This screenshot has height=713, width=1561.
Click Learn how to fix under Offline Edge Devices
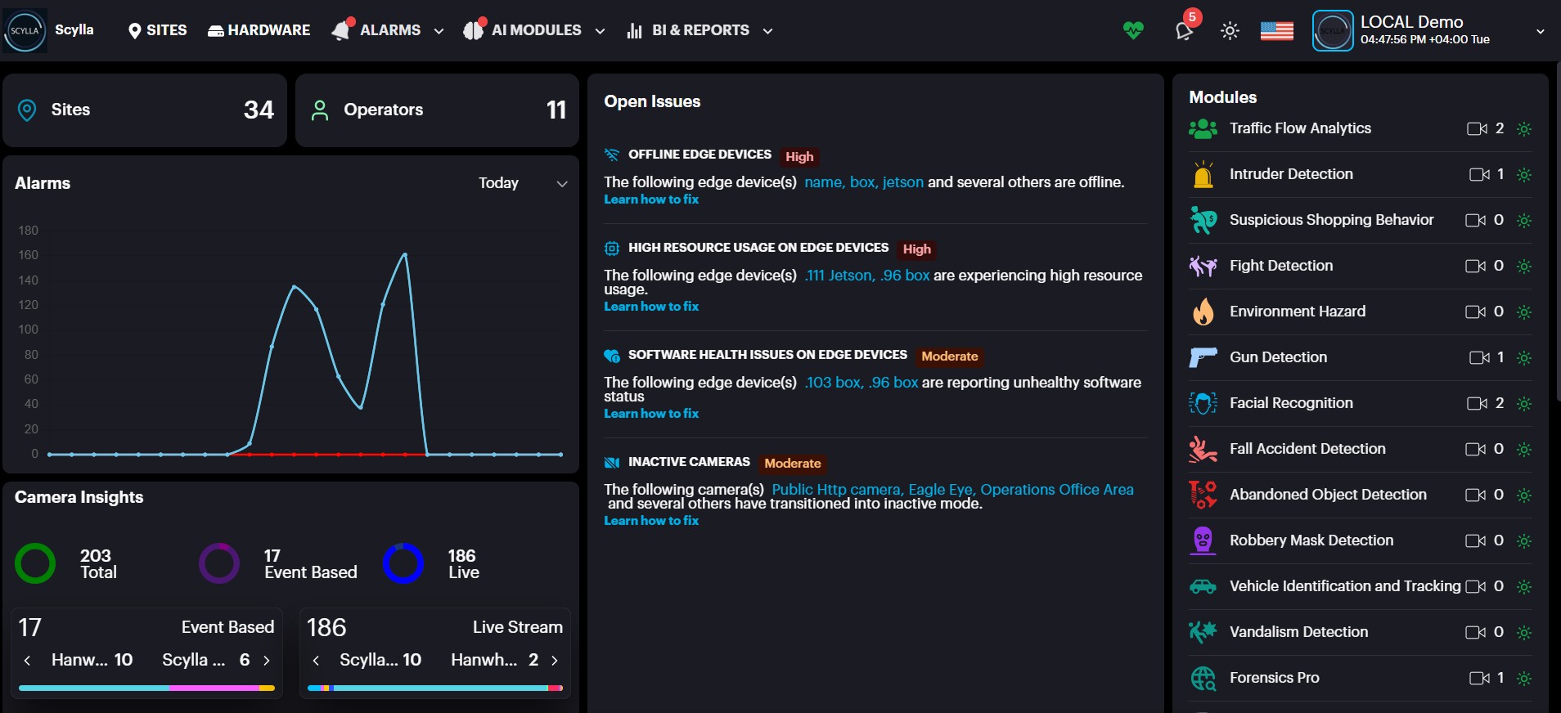[x=651, y=200]
